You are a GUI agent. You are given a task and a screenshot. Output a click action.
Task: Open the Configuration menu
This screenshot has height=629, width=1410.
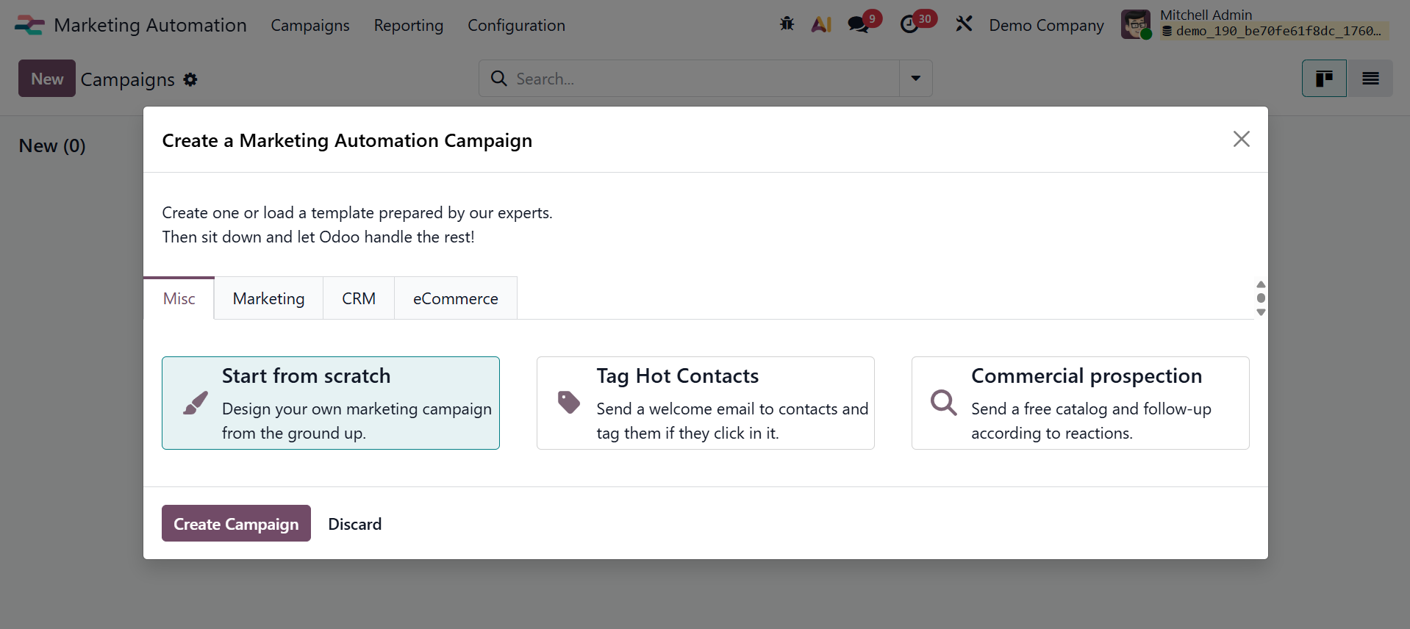click(x=516, y=25)
